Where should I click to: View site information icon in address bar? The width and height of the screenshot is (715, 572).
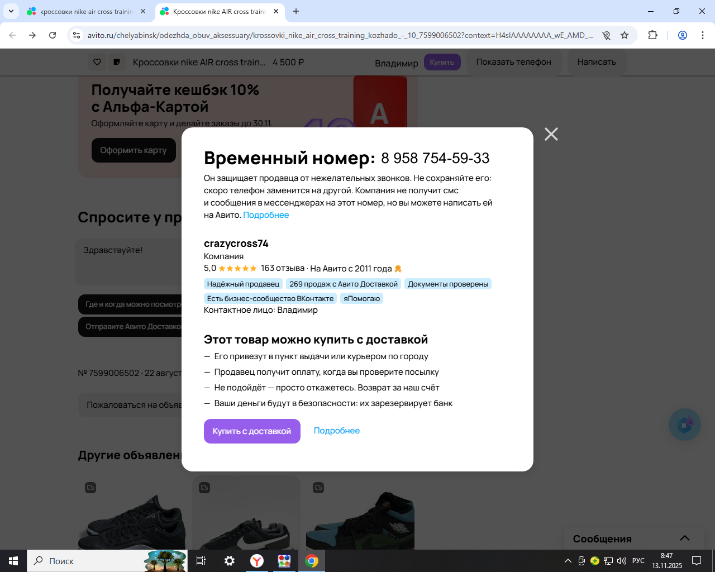[77, 35]
